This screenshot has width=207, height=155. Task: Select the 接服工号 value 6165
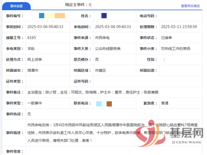[32, 38]
